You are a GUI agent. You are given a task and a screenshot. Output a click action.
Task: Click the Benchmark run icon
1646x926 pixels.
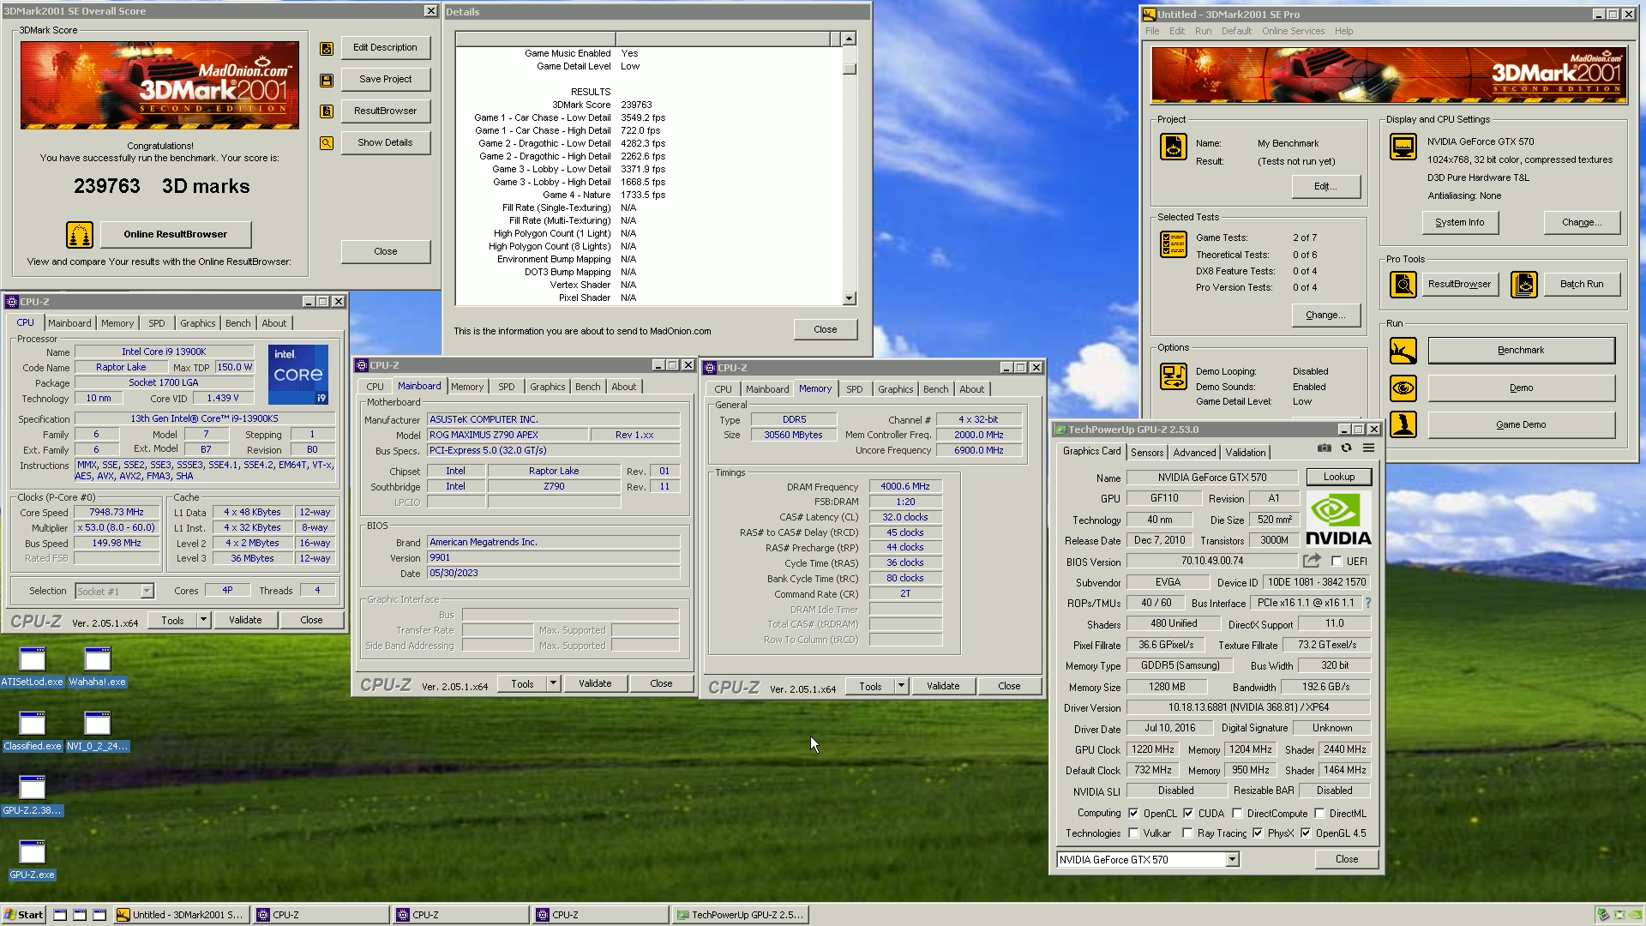(x=1403, y=351)
